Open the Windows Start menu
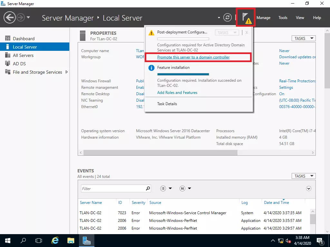Screen dimensions: 330x247 [x=8, y=241]
